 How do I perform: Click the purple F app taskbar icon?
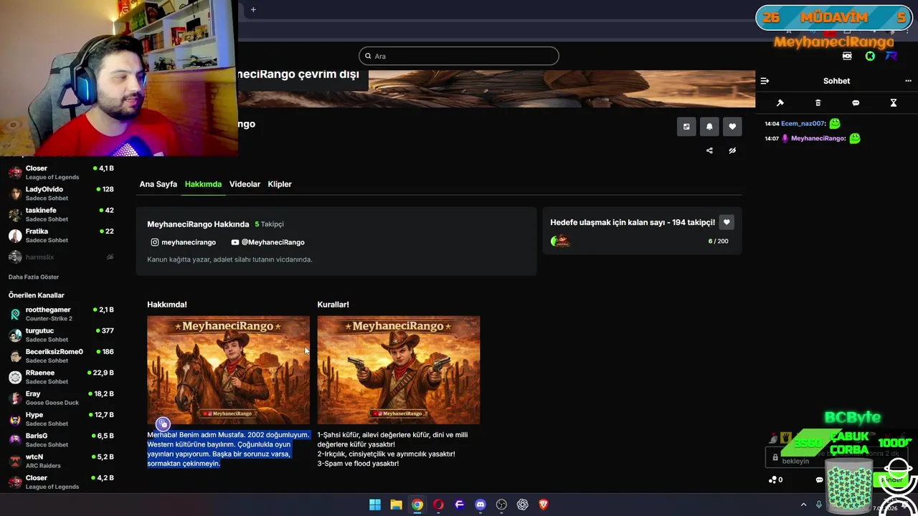[460, 505]
